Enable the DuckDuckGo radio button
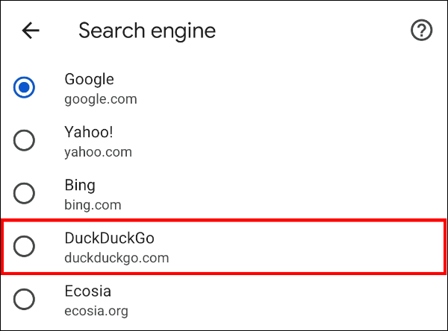 click(25, 246)
